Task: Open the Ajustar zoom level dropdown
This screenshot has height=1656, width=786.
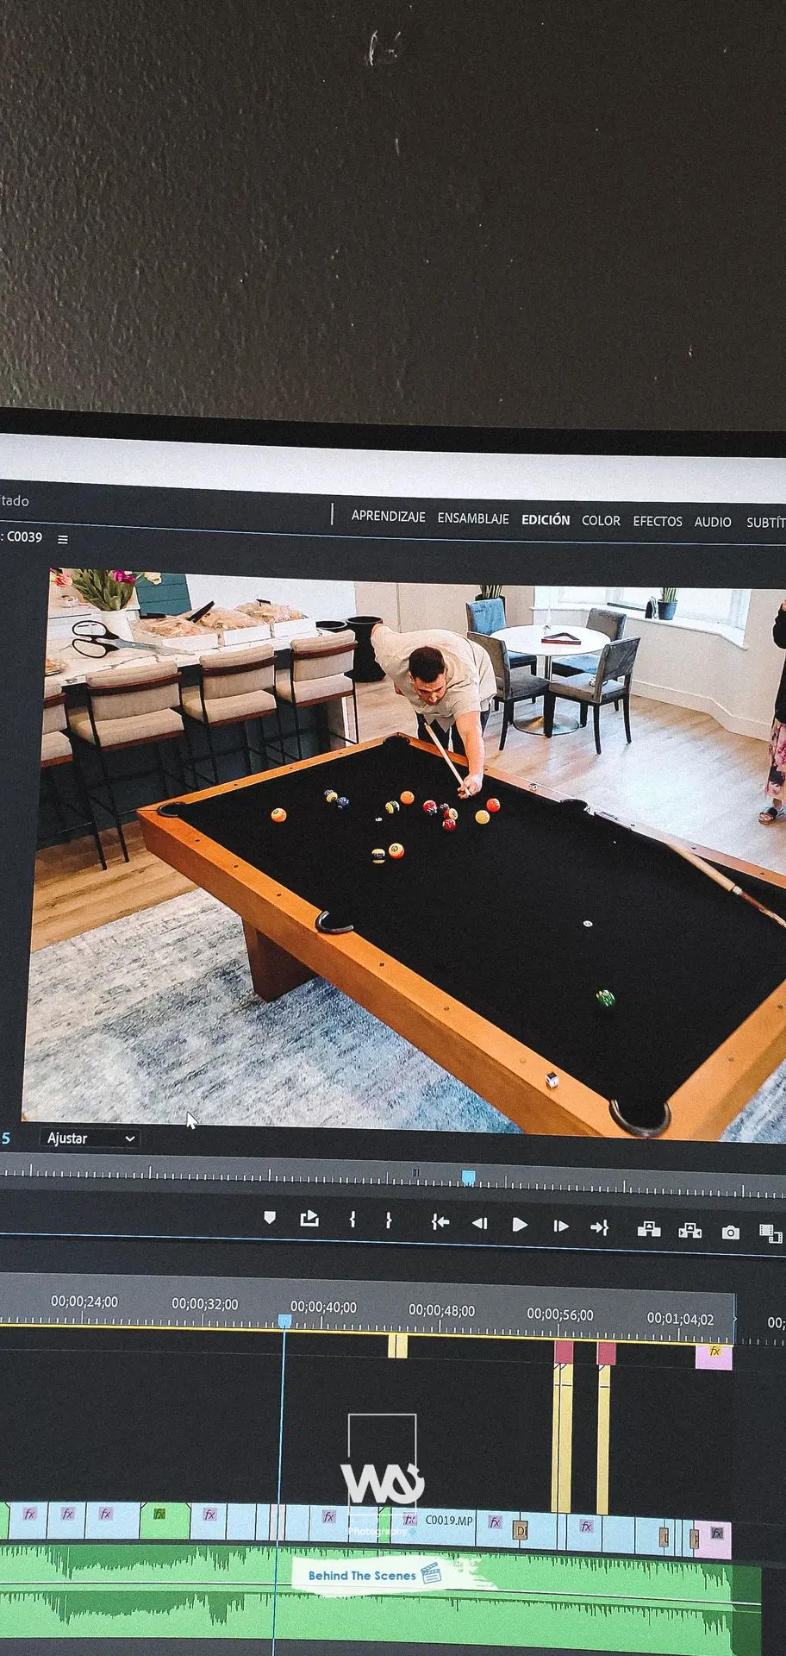Action: [90, 1138]
